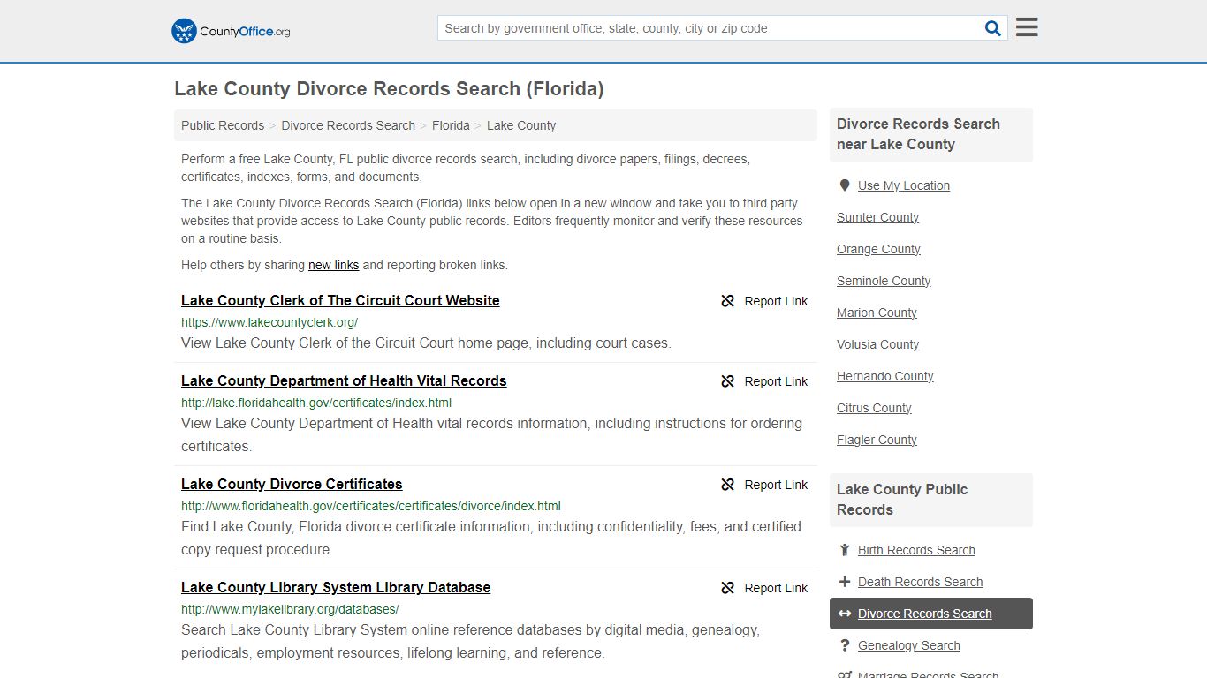Open Death Records Search

pos(920,582)
